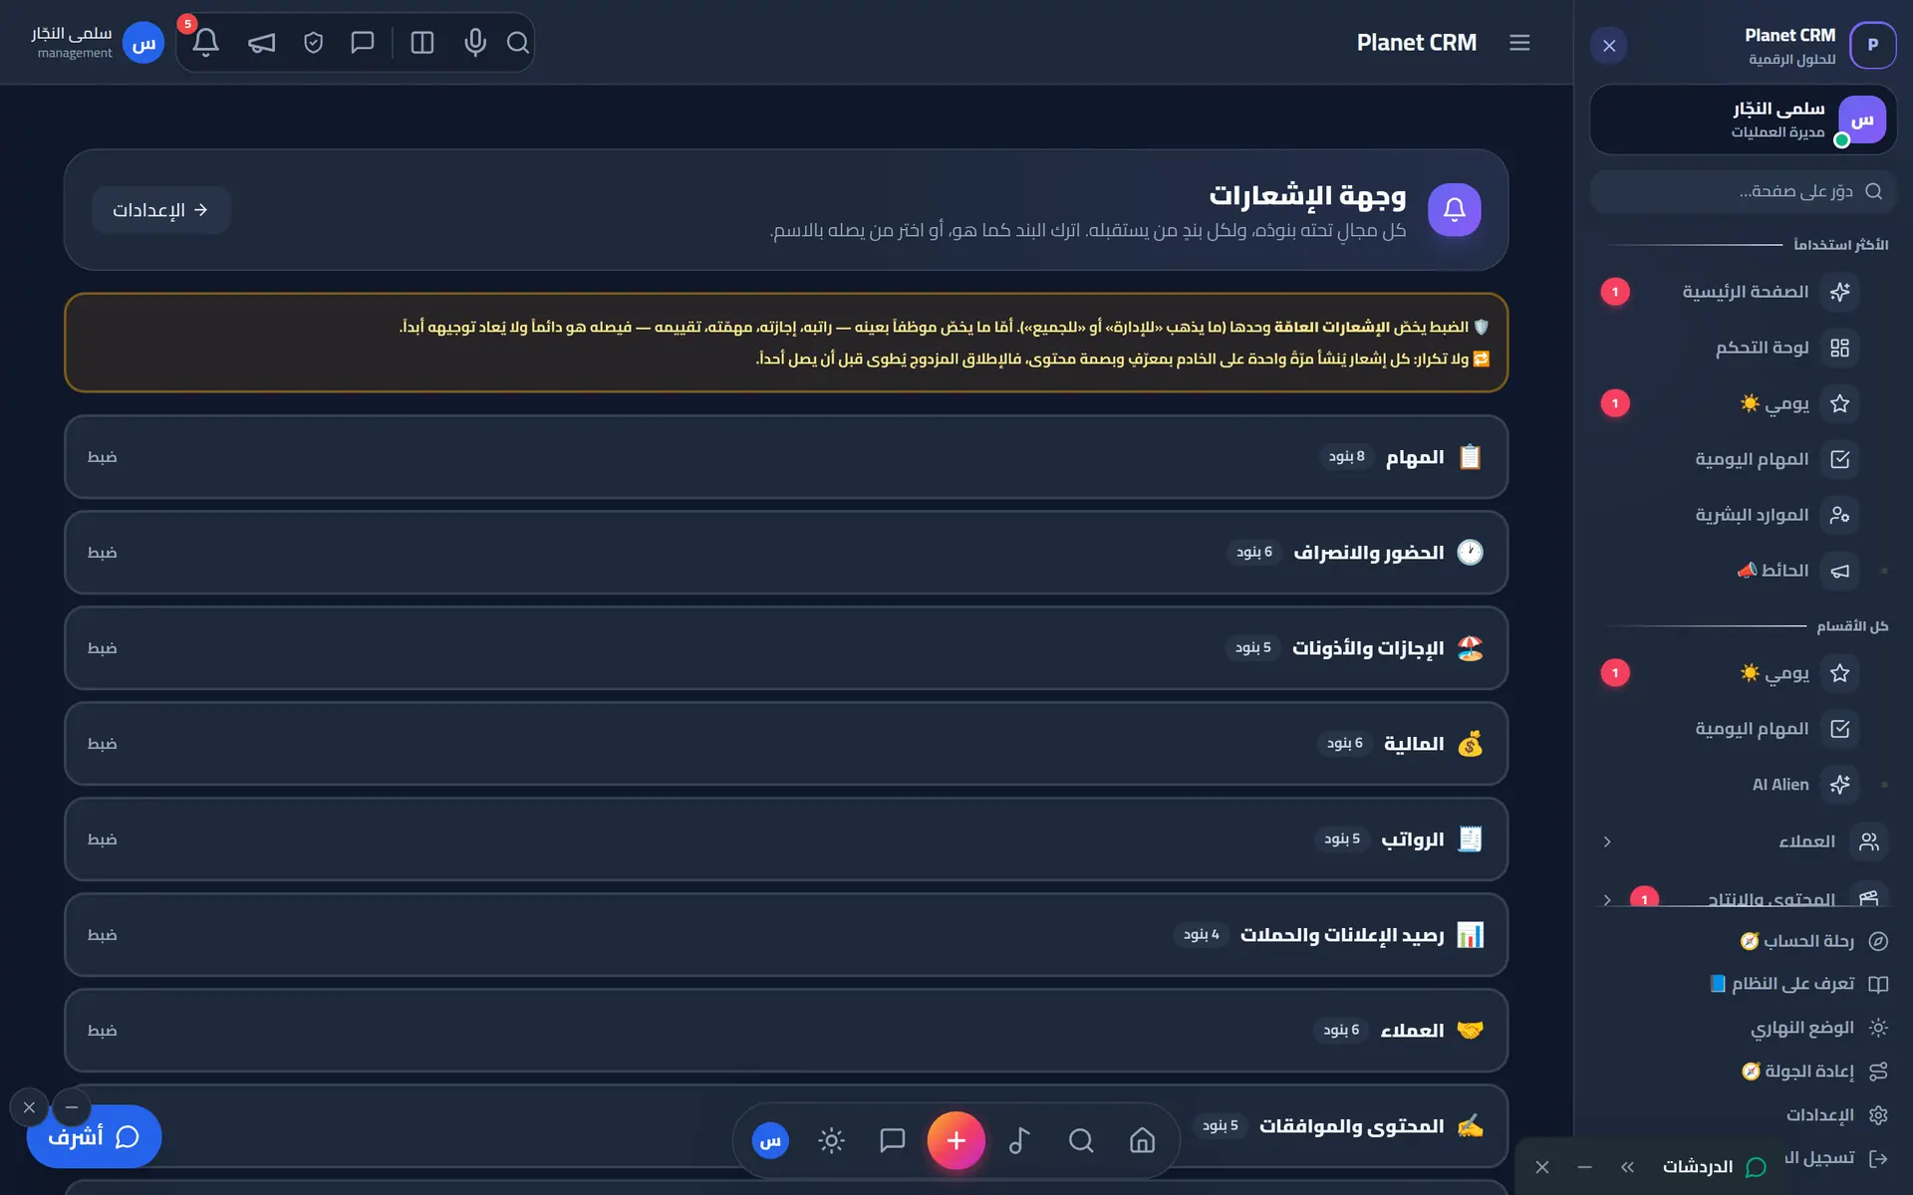Expand الرواتب section via ضبط
1913x1195 pixels.
pos(102,839)
